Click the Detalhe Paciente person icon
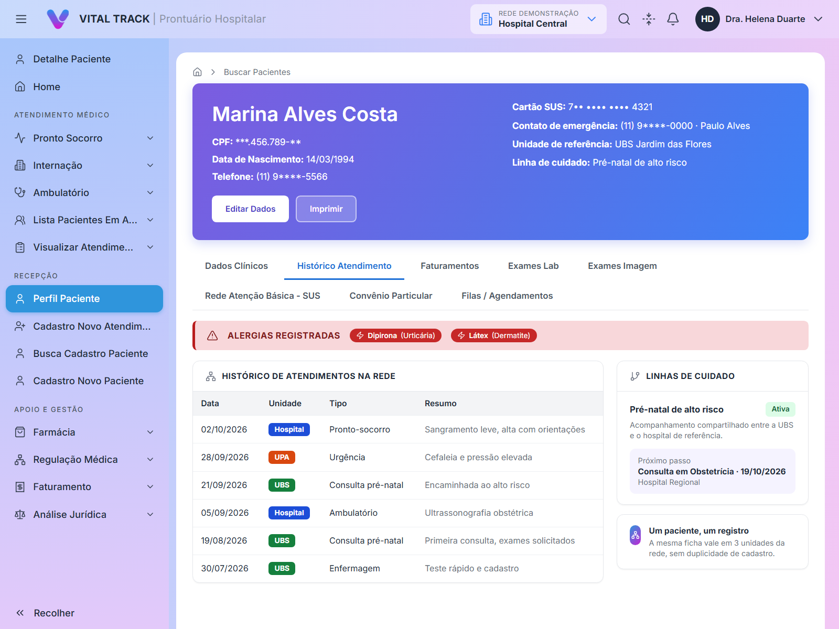 [20, 59]
